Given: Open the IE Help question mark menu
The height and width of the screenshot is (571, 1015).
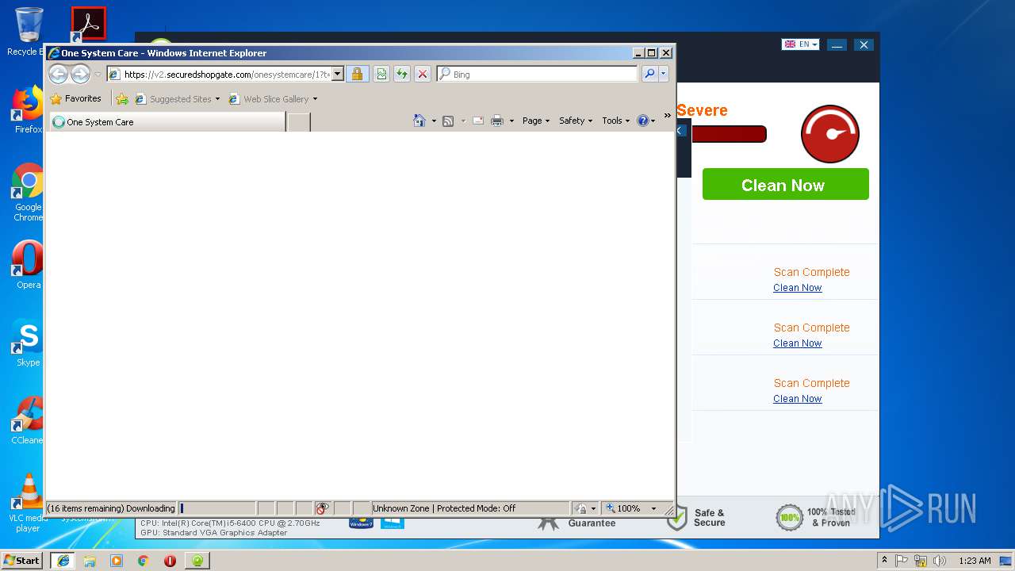Looking at the screenshot, I should click(x=646, y=121).
